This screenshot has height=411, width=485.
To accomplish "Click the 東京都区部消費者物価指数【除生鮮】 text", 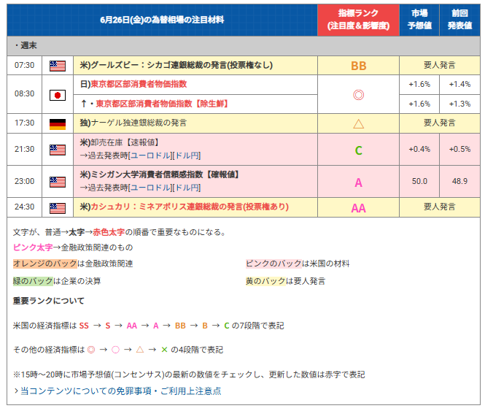I will tap(163, 104).
